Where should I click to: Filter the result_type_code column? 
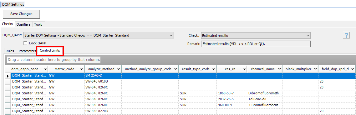click(214, 69)
